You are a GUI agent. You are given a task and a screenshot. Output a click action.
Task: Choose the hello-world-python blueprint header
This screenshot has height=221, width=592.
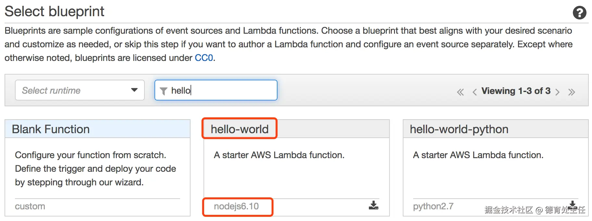459,129
